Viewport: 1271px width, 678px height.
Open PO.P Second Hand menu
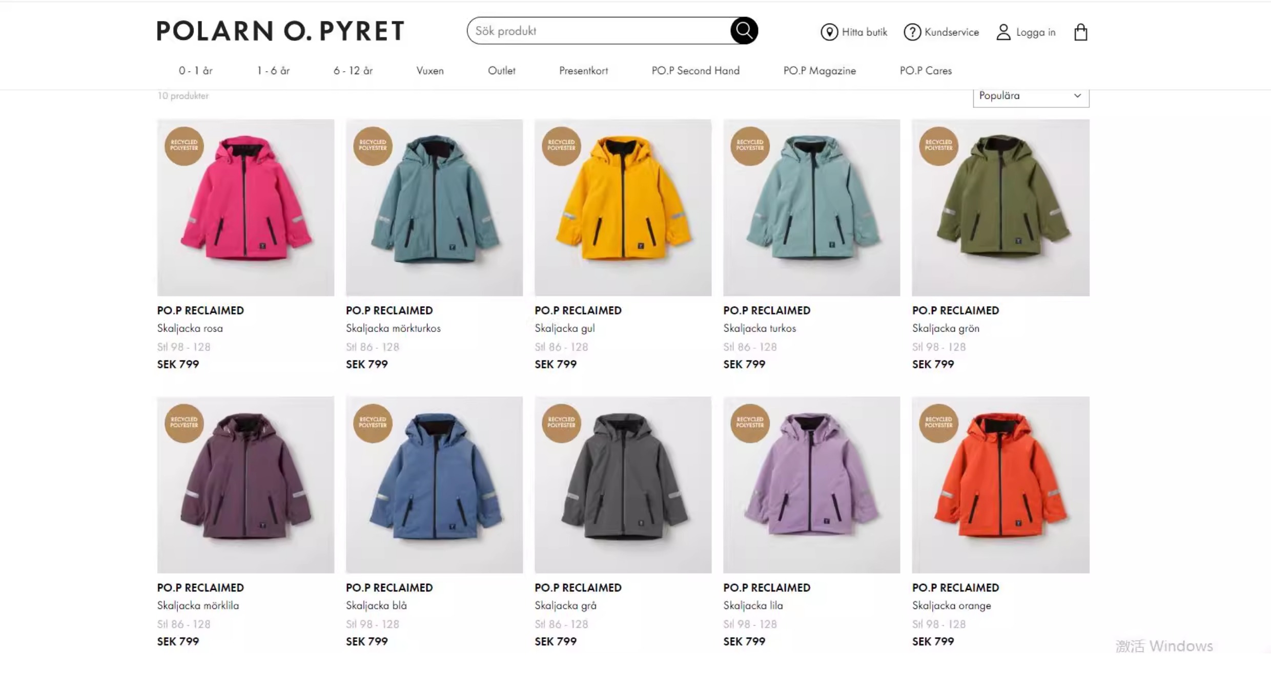point(695,71)
